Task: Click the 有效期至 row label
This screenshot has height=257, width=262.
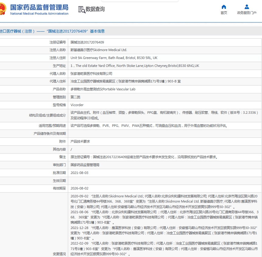Action: click(x=59, y=188)
